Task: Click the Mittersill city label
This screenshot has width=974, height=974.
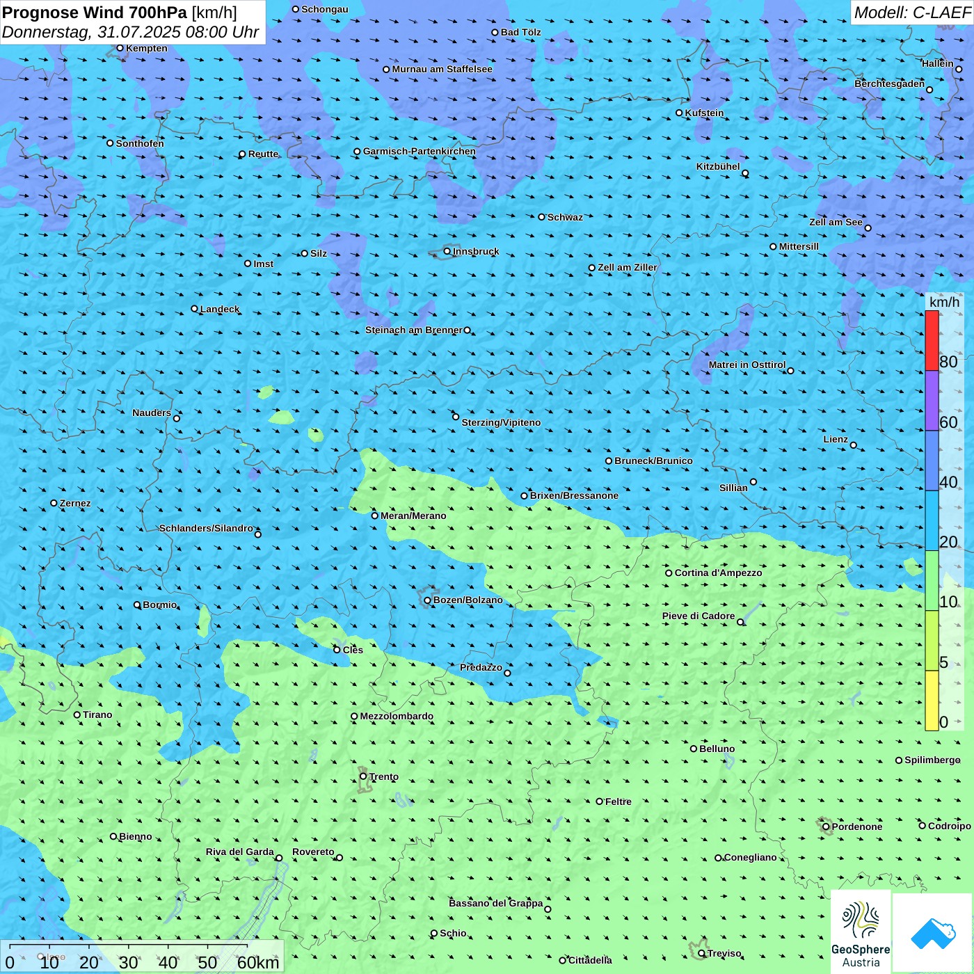Action: click(x=799, y=246)
